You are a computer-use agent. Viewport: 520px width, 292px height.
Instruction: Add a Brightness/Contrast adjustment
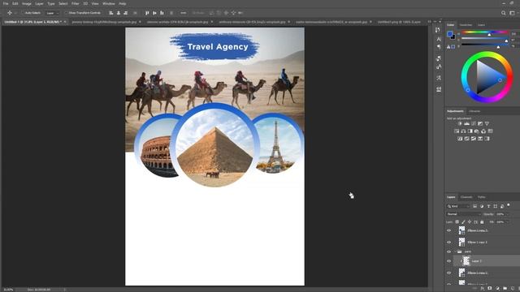[x=460, y=123]
